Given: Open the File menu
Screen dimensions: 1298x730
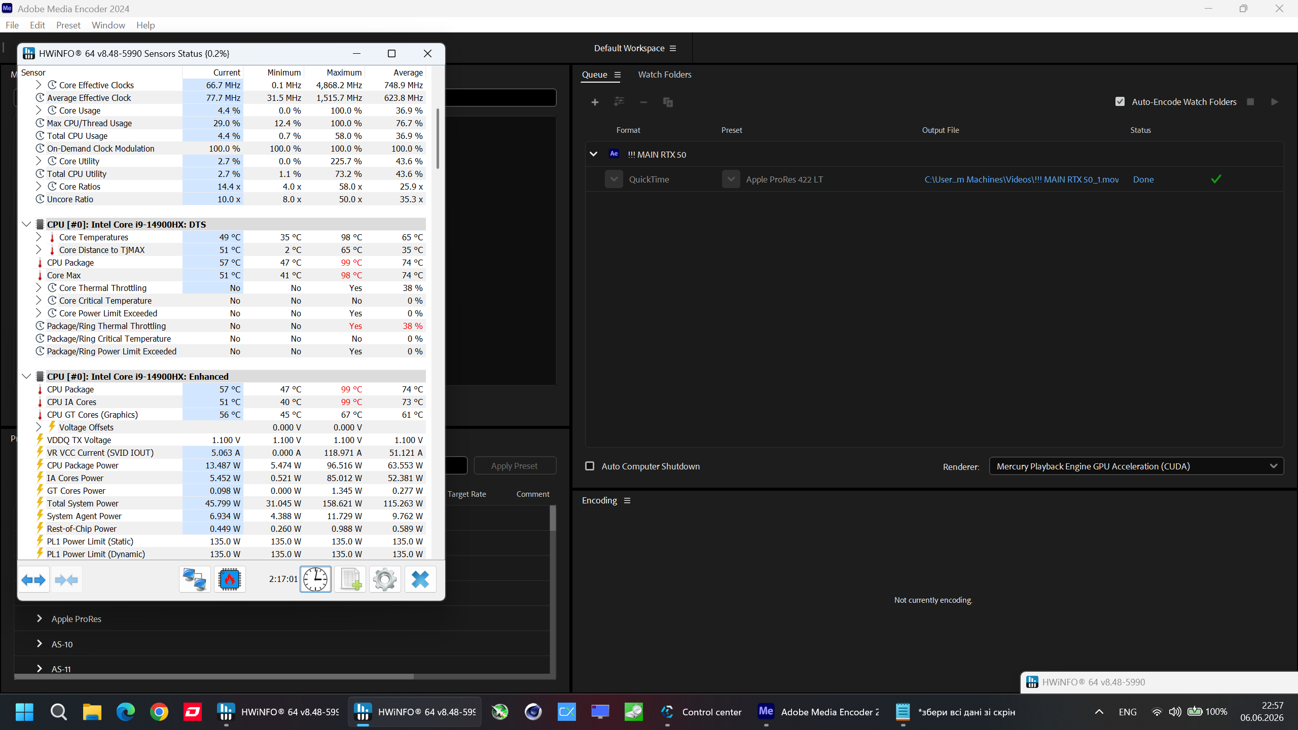Looking at the screenshot, I should (x=12, y=25).
